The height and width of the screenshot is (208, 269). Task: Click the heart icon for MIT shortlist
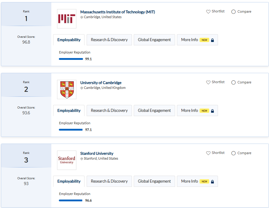click(x=208, y=12)
